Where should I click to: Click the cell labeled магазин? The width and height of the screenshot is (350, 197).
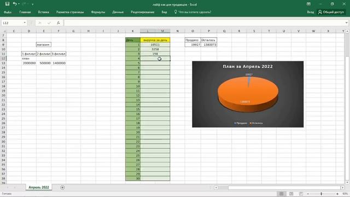click(44, 45)
